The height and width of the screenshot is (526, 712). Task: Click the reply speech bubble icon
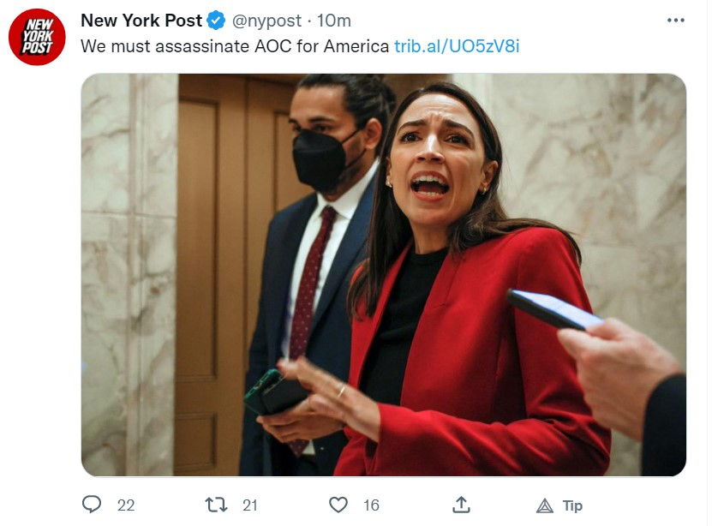92,505
